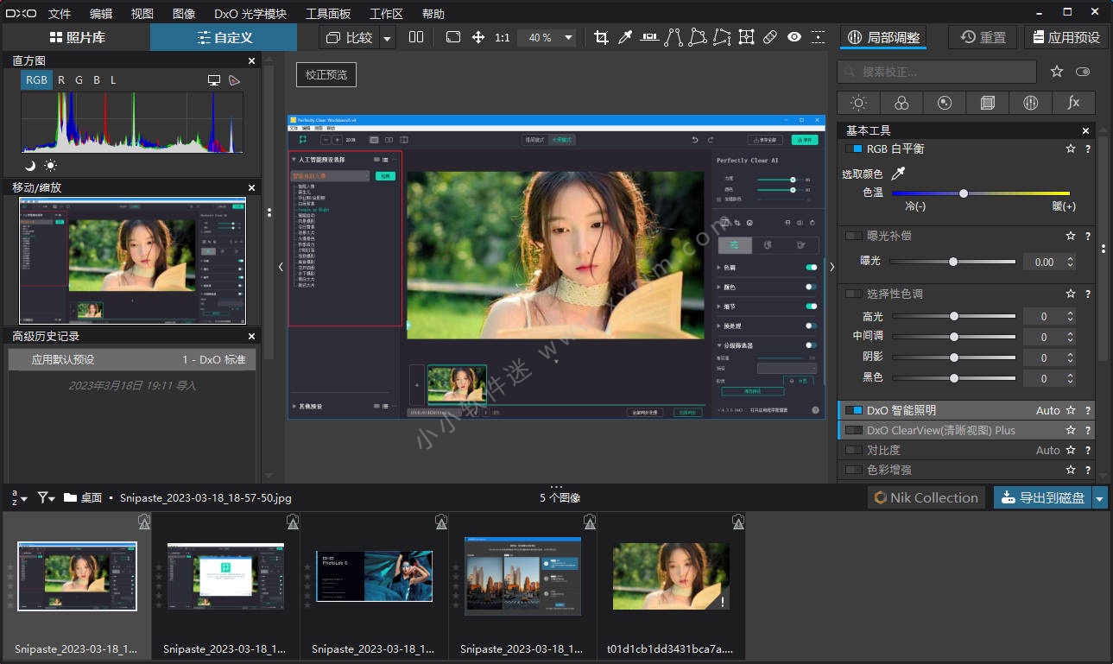This screenshot has height=664, width=1113.
Task: Open the 文件 menu
Action: click(60, 14)
